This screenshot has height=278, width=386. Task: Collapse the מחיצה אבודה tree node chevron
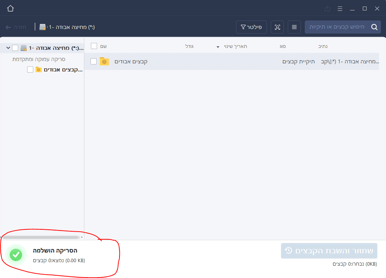[8, 48]
